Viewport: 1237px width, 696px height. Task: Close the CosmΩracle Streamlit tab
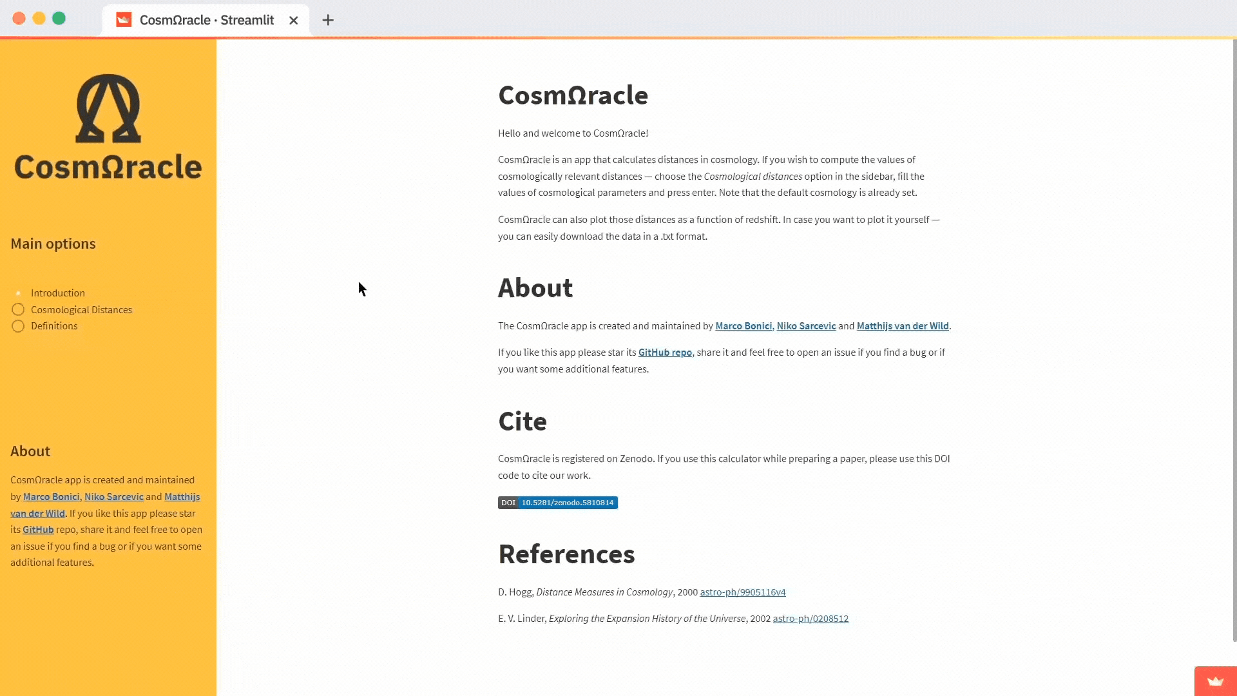(x=294, y=20)
